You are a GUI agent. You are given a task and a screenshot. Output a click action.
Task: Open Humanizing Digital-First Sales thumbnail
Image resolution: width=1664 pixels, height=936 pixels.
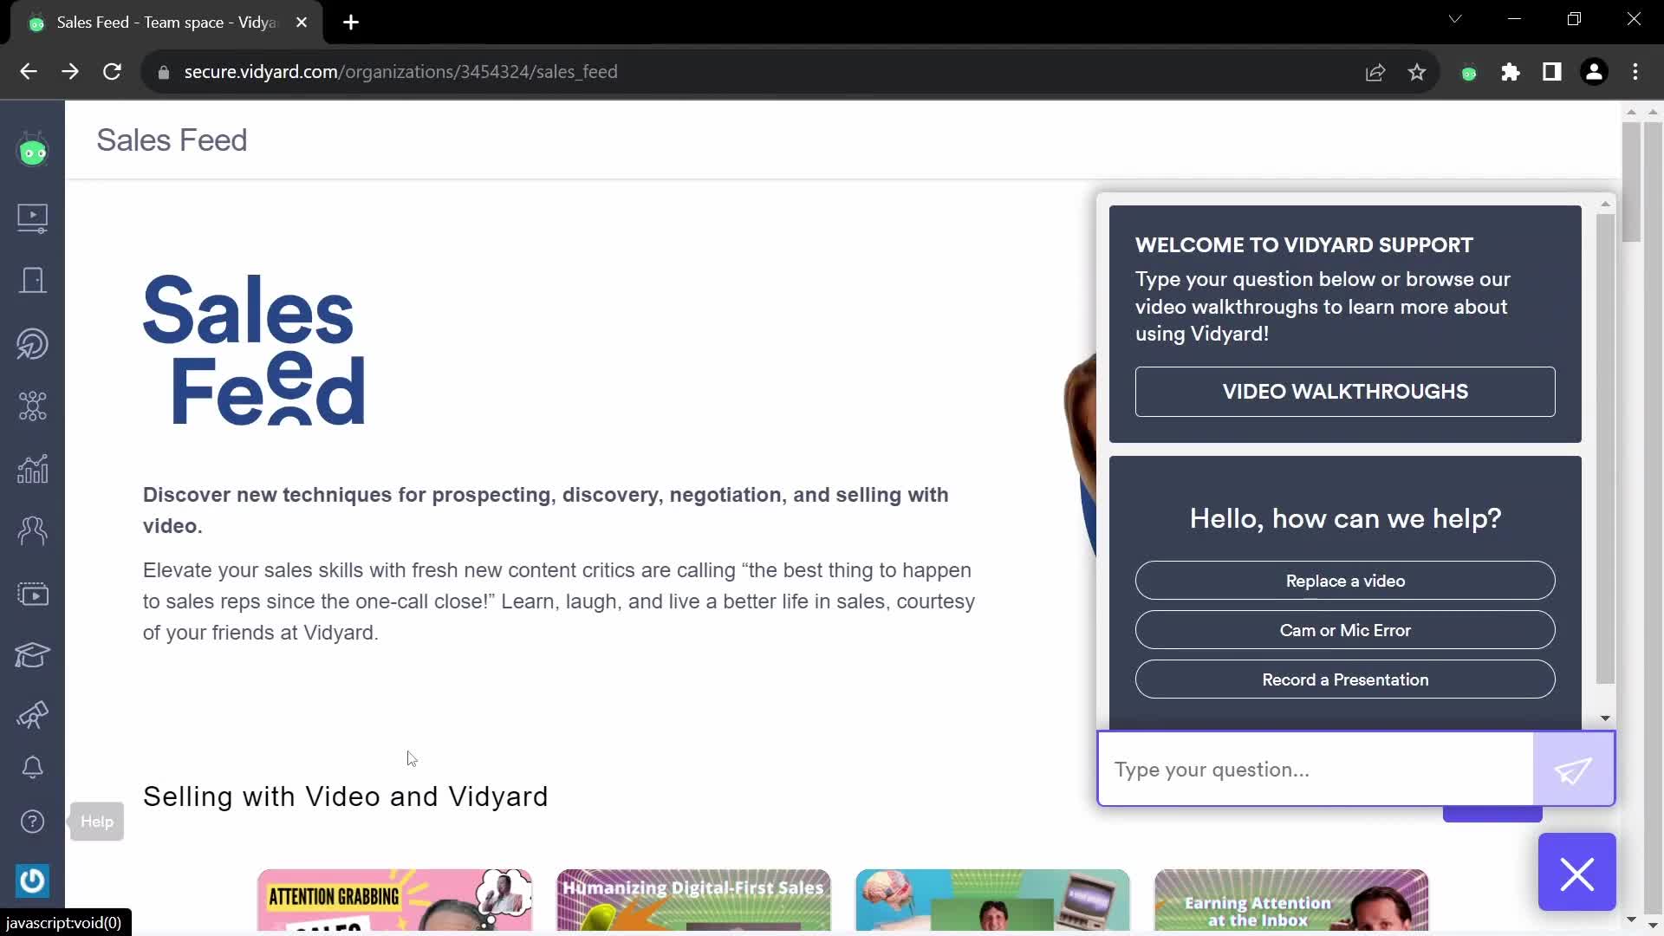pyautogui.click(x=693, y=900)
